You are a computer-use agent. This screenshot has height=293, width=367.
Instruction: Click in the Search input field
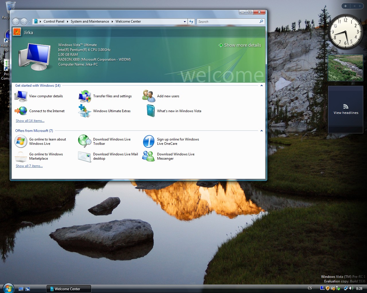(228, 21)
